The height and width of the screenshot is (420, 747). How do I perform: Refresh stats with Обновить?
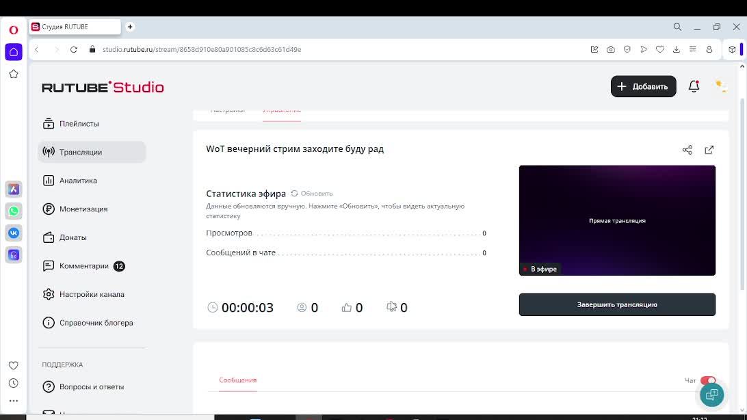[x=312, y=194]
